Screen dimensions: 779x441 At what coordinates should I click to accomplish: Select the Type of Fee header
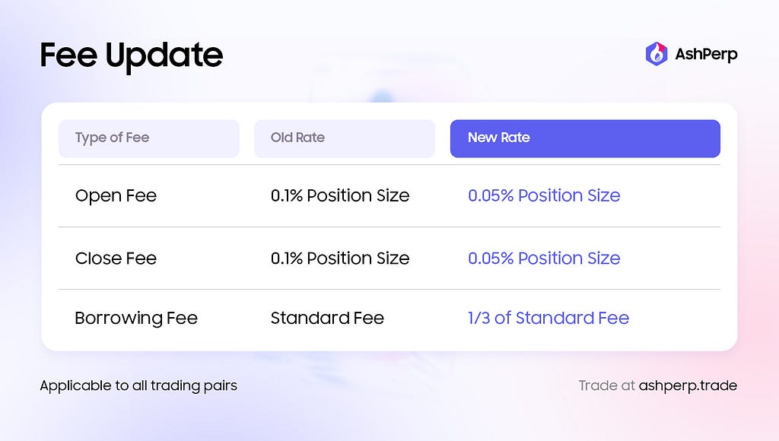(x=149, y=138)
